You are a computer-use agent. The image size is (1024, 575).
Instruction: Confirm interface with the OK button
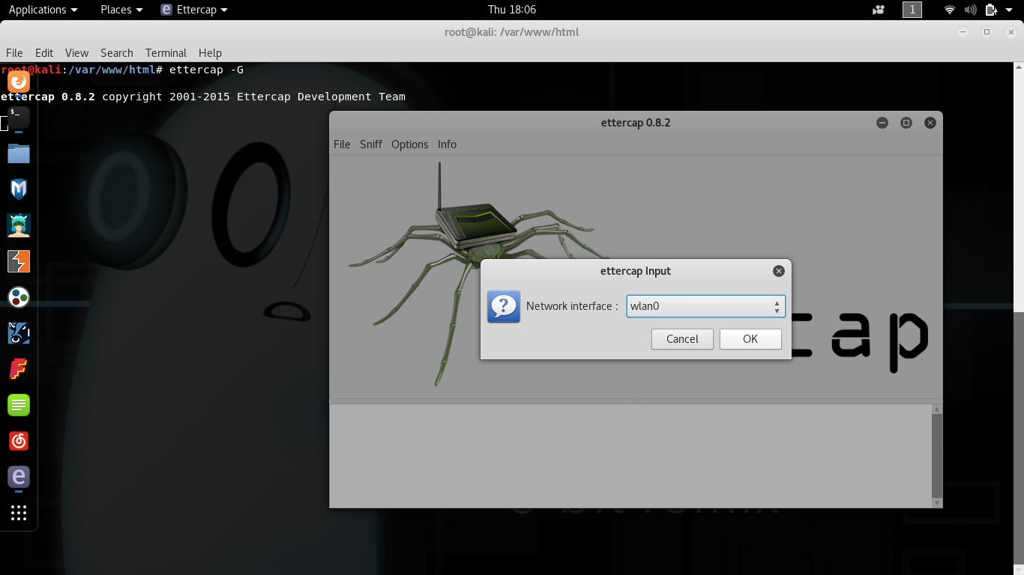[750, 339]
